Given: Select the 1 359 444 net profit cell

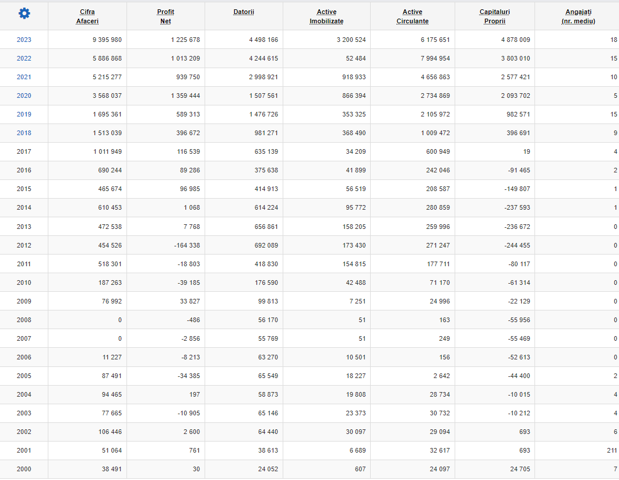Looking at the screenshot, I should click(166, 96).
